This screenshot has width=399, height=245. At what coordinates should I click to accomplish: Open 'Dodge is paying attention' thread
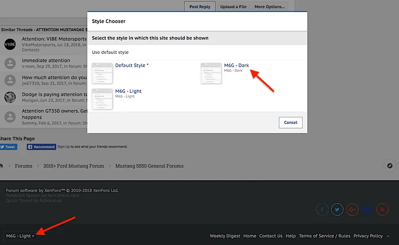(x=54, y=95)
